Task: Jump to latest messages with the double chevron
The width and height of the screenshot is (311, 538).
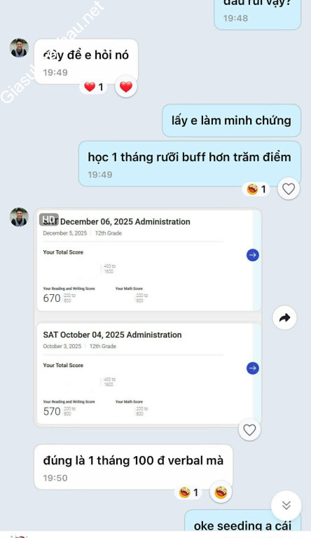Action: 286,505
